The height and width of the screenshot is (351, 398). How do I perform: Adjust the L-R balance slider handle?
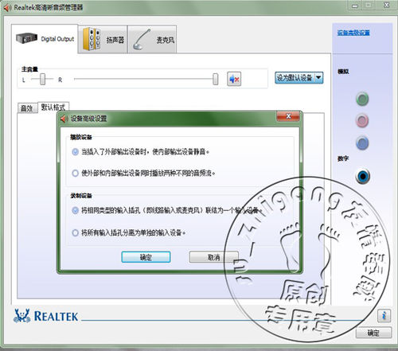42,79
